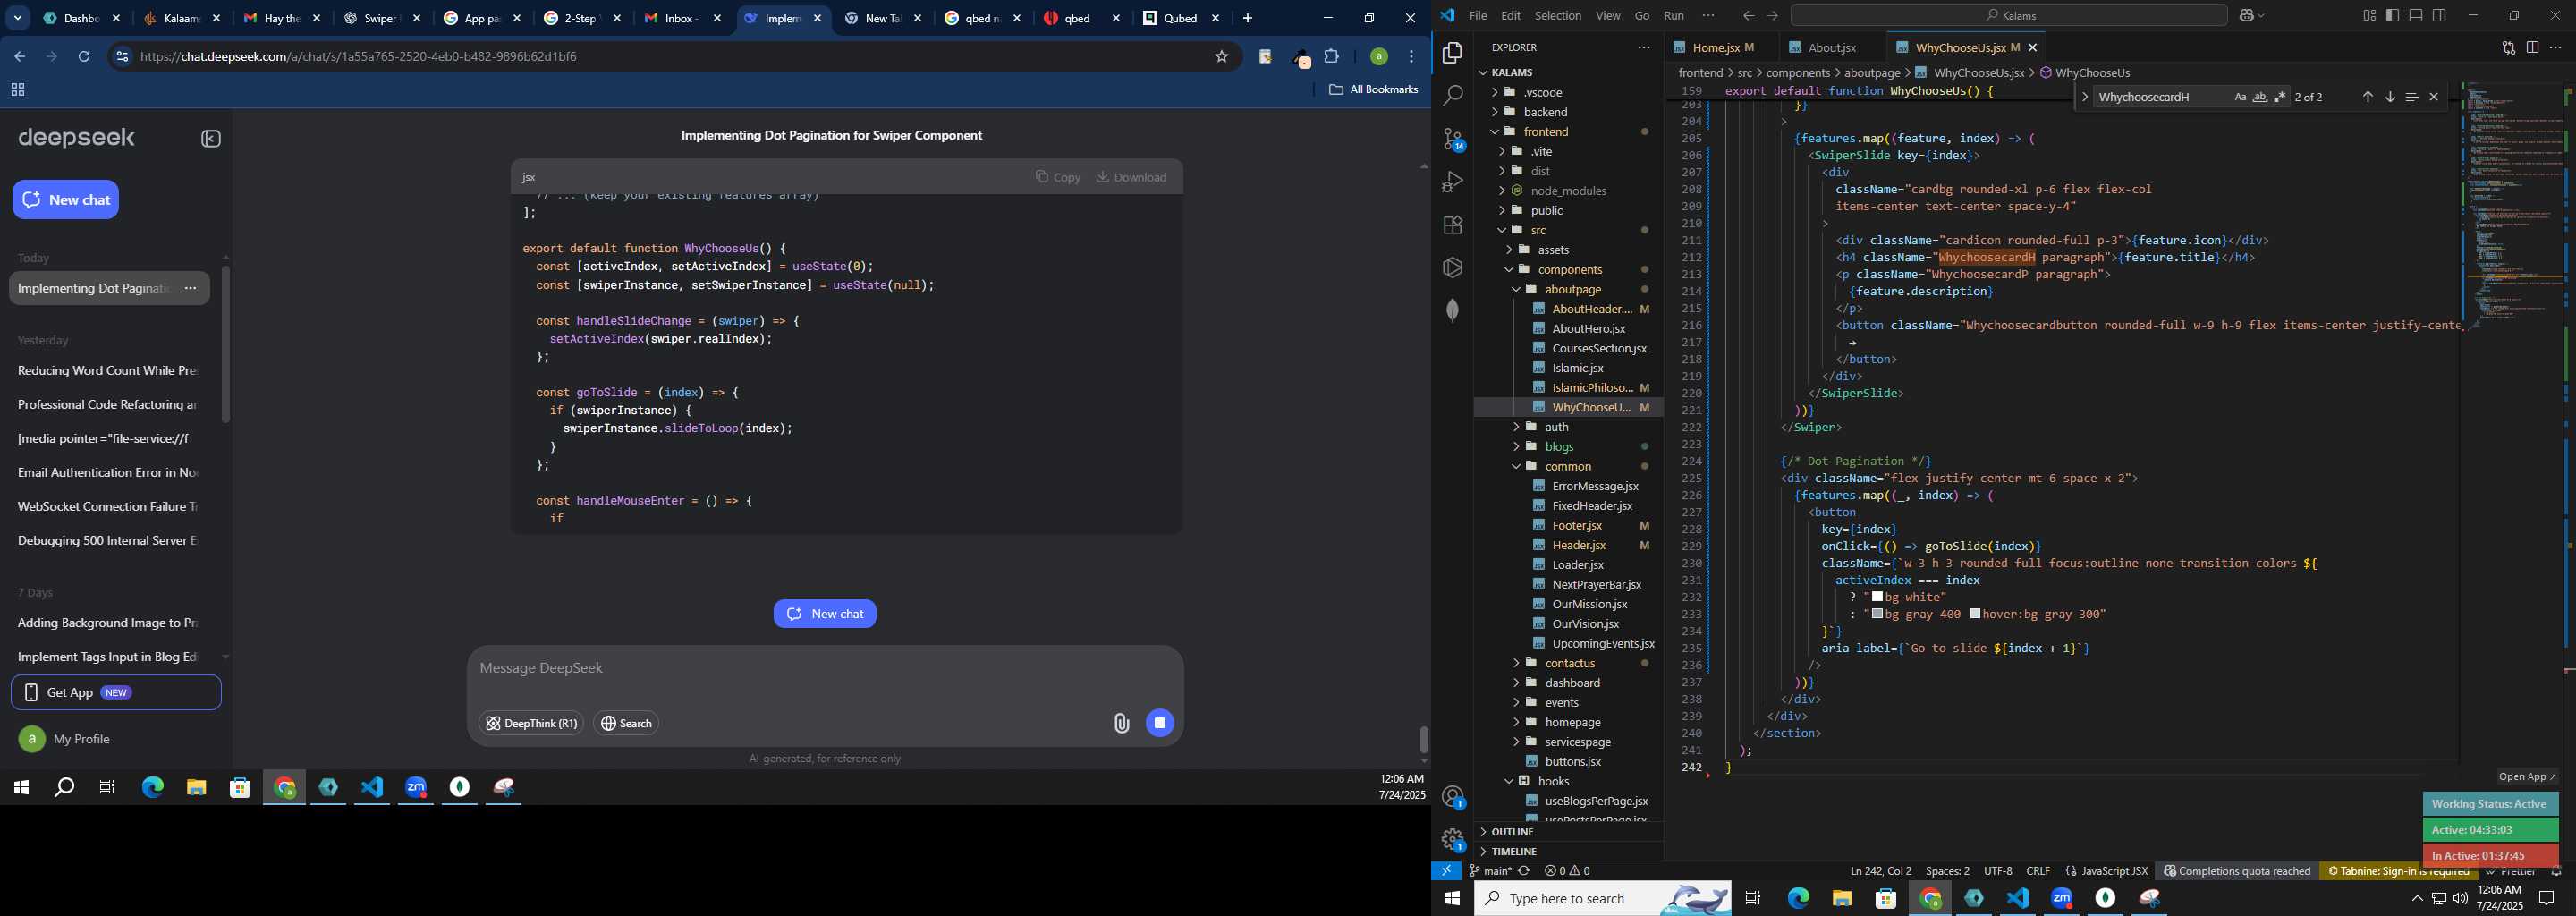Open Chrome Extensions puzzle icon
Image resolution: width=2576 pixels, height=916 pixels.
[1332, 57]
